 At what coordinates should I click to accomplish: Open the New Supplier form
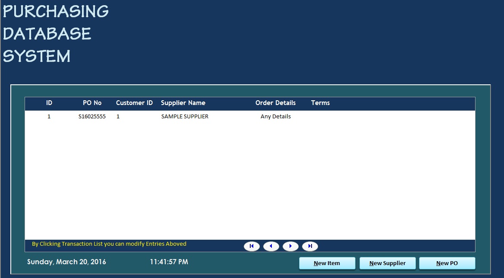(x=387, y=263)
